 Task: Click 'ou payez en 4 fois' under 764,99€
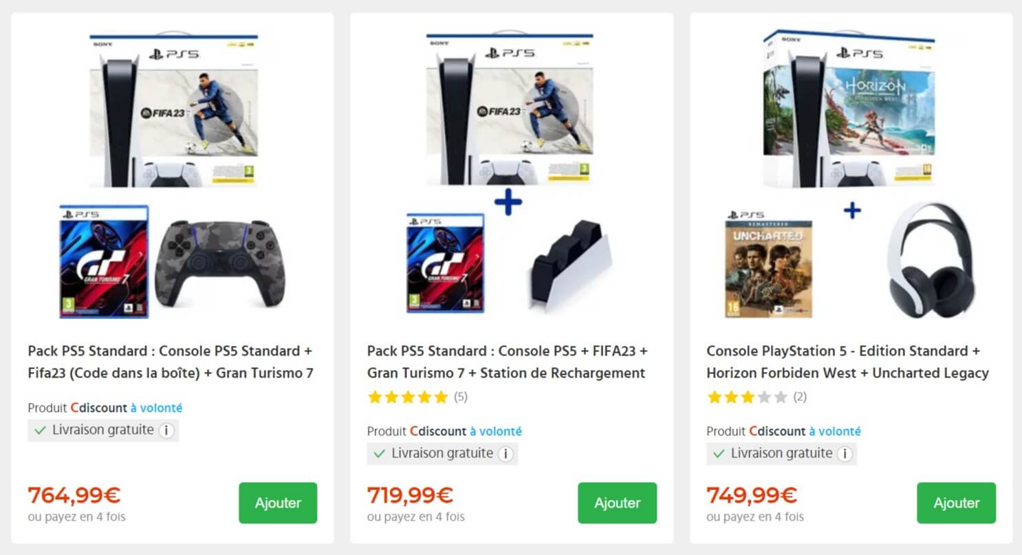click(76, 516)
